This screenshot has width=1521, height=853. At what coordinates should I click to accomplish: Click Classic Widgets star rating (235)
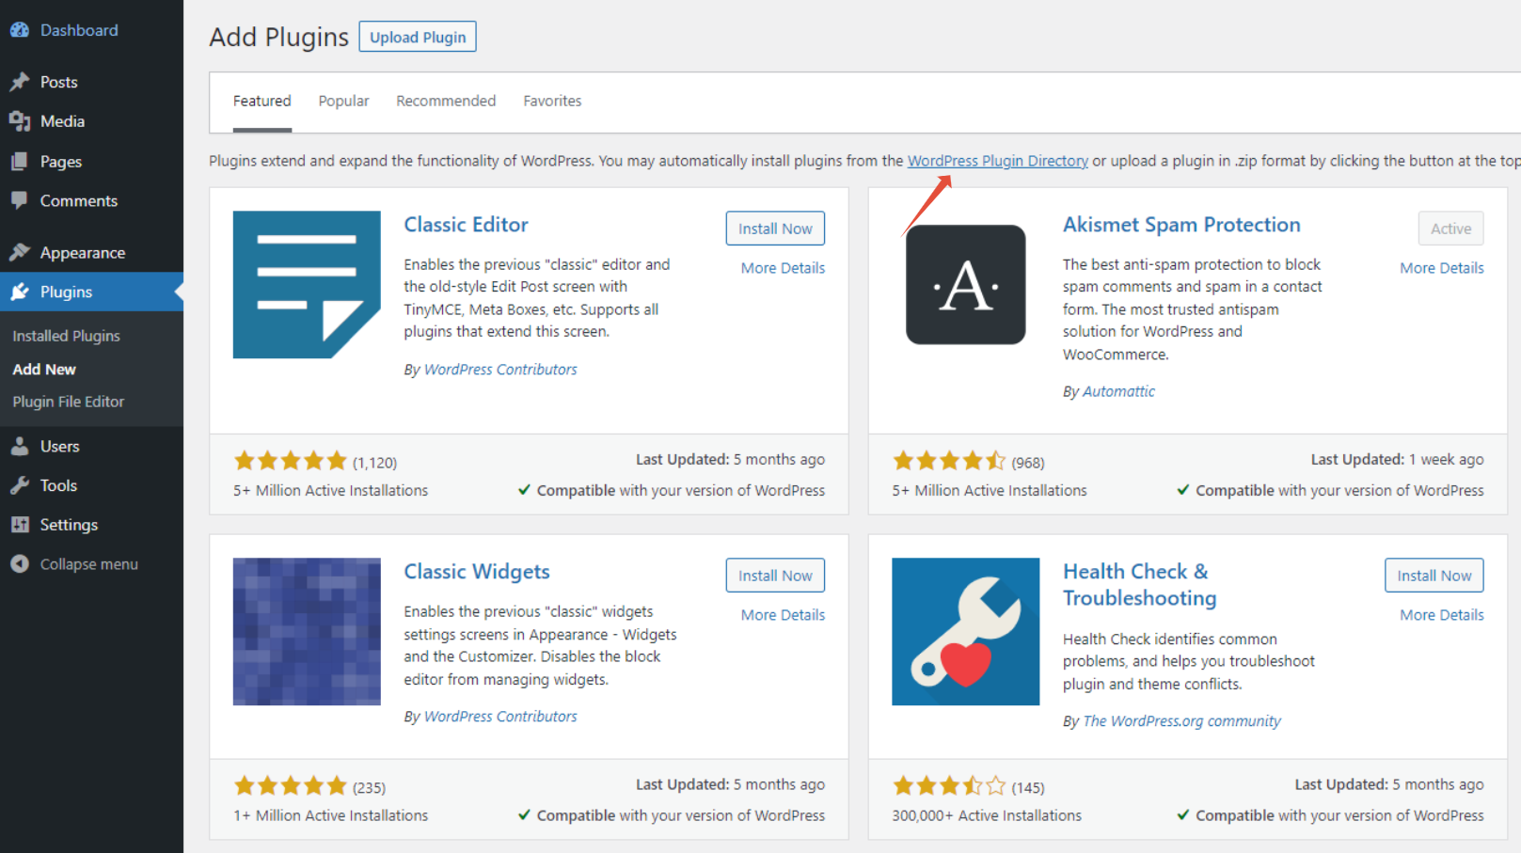[x=291, y=786]
